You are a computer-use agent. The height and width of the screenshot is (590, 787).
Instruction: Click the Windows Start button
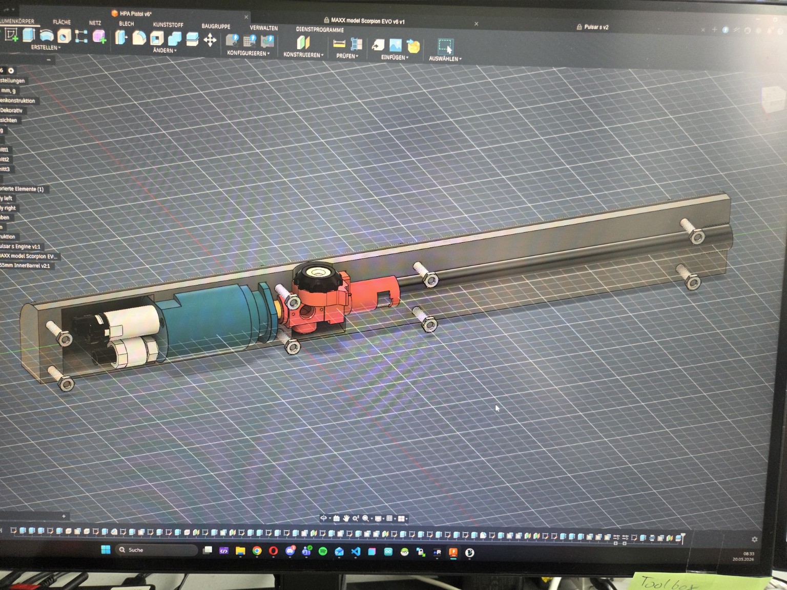point(106,550)
